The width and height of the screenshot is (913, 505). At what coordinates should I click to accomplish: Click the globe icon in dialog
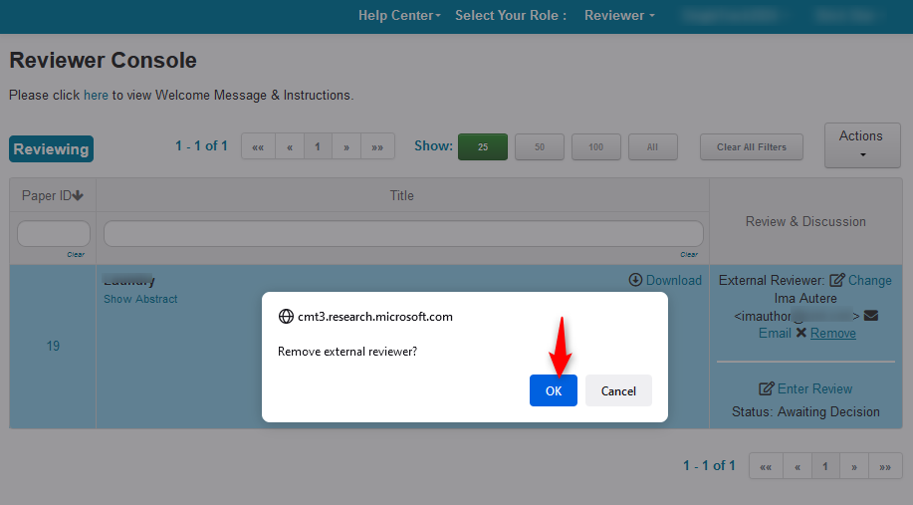[x=286, y=317]
